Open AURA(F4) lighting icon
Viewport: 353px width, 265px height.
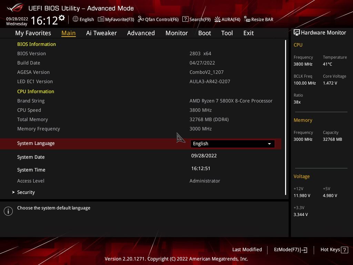click(x=217, y=19)
